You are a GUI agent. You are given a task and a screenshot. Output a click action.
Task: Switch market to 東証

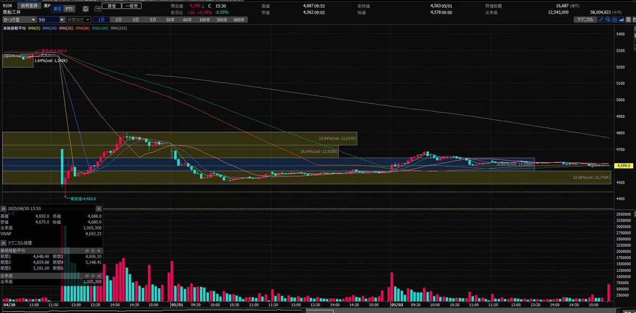pos(57,9)
